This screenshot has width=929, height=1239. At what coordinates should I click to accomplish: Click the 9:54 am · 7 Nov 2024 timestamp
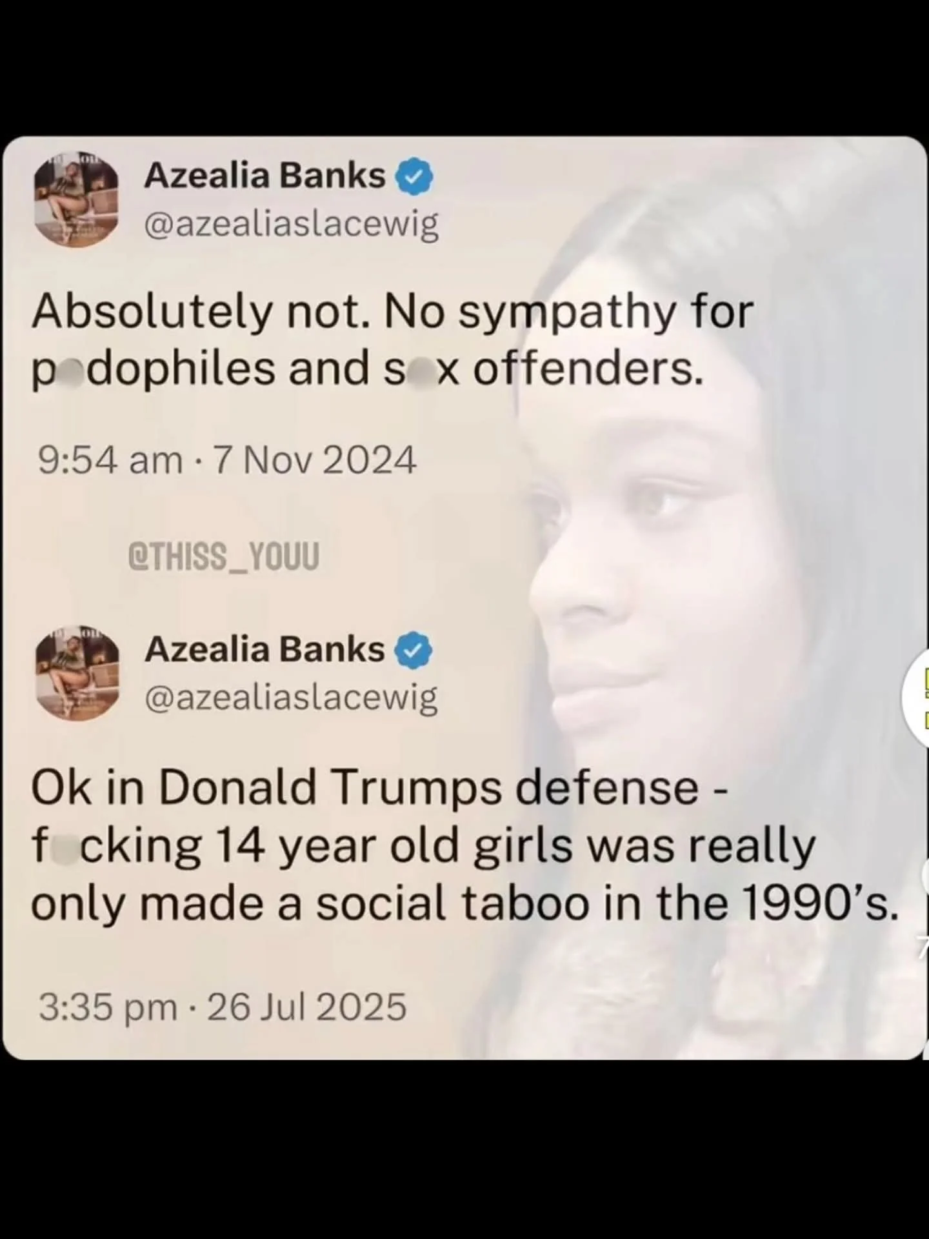tap(227, 461)
